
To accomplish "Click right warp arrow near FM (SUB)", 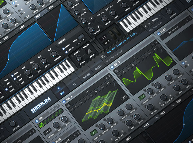I will [x=122, y=131].
